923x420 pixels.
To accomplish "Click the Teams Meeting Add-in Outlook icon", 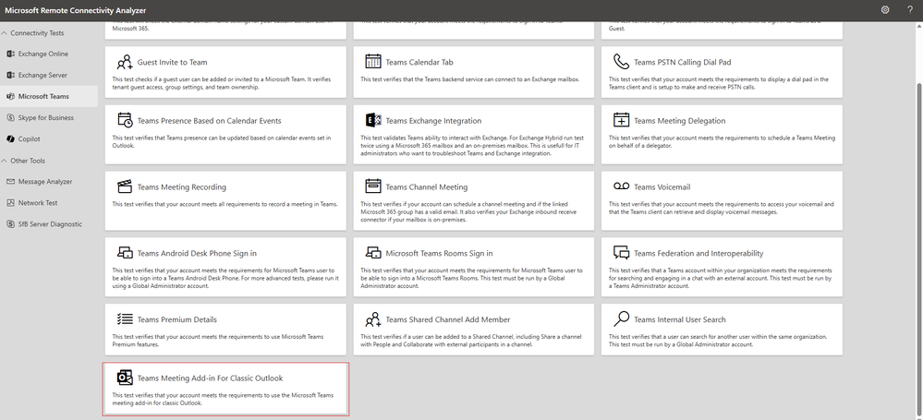I will point(125,378).
